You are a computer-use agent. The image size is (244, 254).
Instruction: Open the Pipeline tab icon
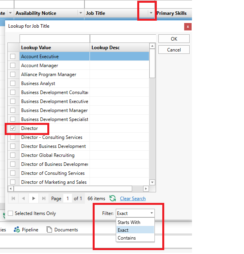(x=17, y=229)
